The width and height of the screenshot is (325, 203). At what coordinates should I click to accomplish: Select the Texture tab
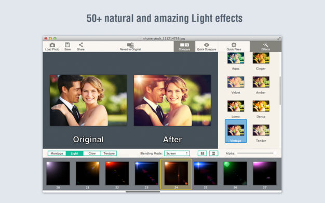coord(109,153)
